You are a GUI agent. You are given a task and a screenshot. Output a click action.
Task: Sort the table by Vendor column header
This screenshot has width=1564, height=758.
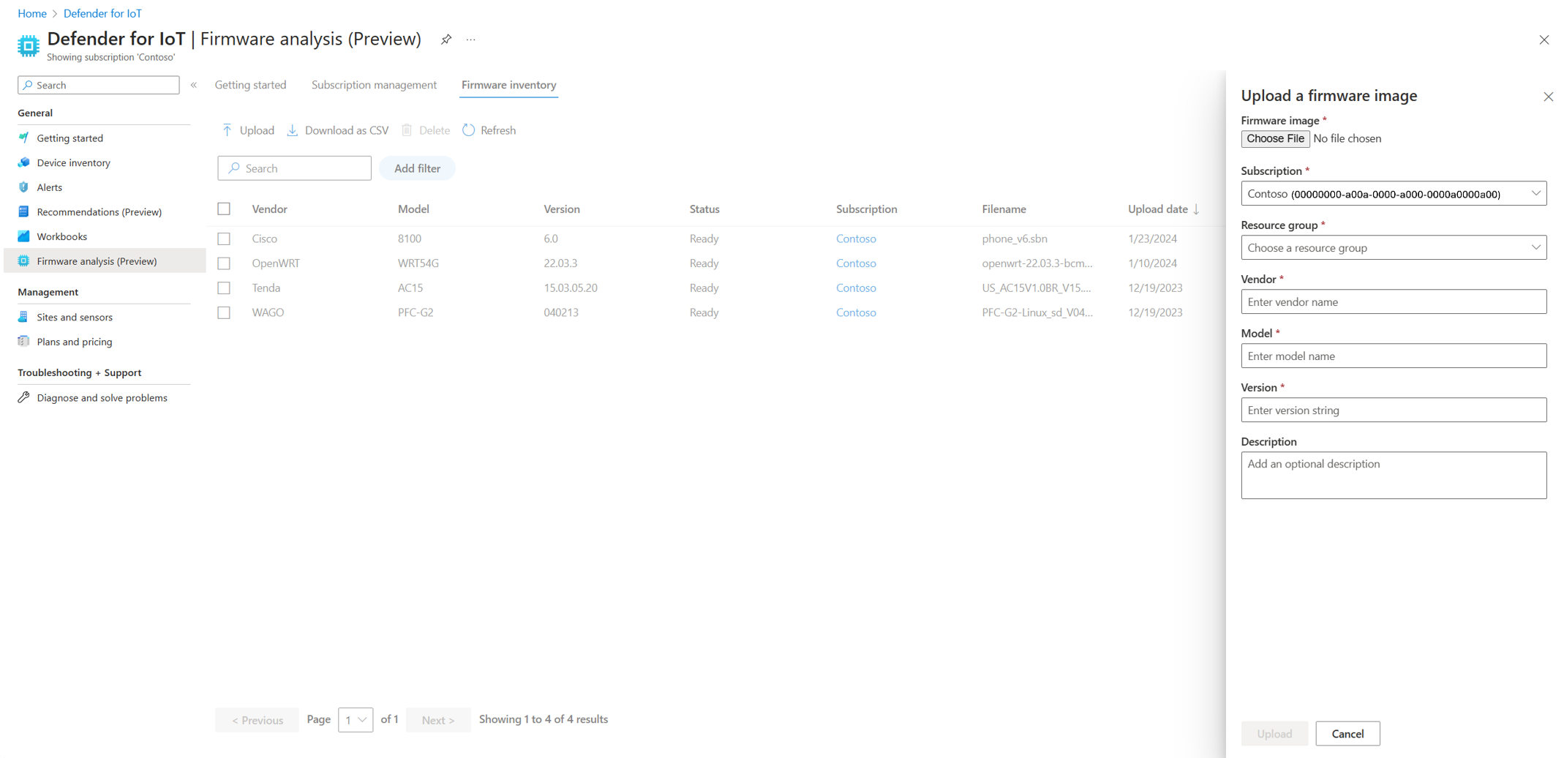269,209
